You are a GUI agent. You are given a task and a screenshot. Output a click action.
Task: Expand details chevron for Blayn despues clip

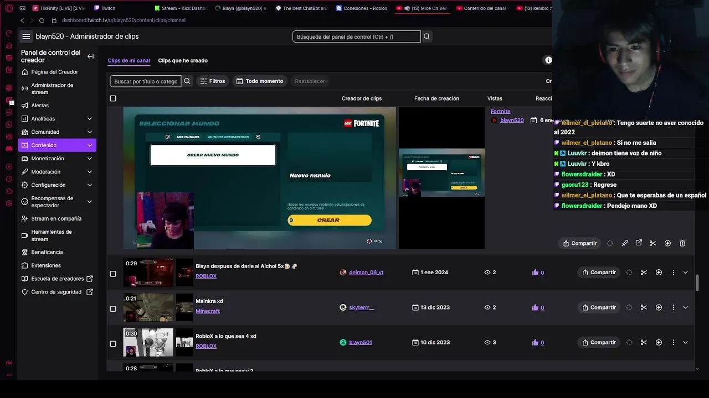[685, 273]
